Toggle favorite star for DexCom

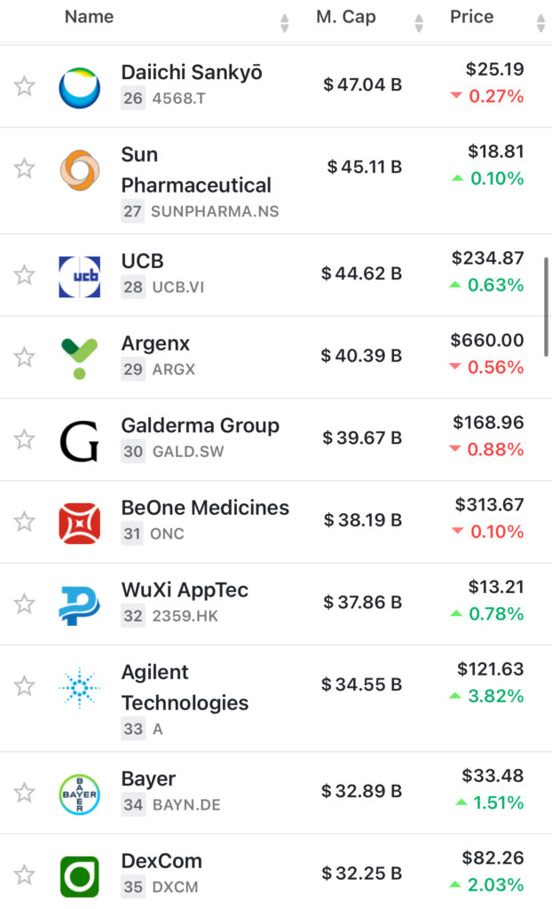(24, 875)
